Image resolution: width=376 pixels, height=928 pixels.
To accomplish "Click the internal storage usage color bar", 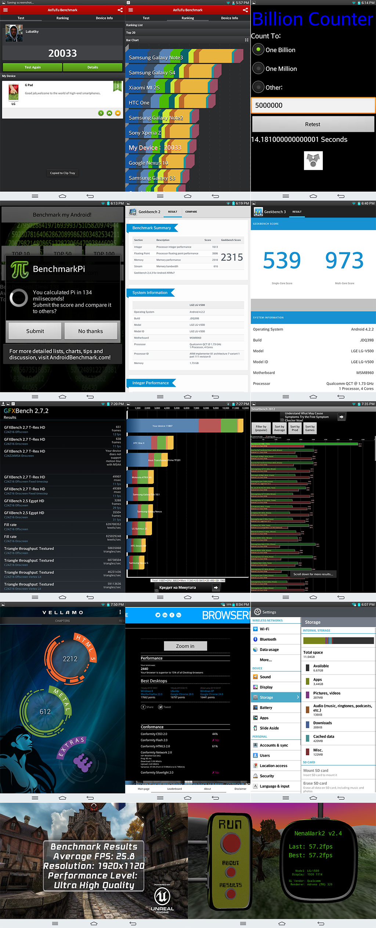I will pyautogui.click(x=338, y=641).
